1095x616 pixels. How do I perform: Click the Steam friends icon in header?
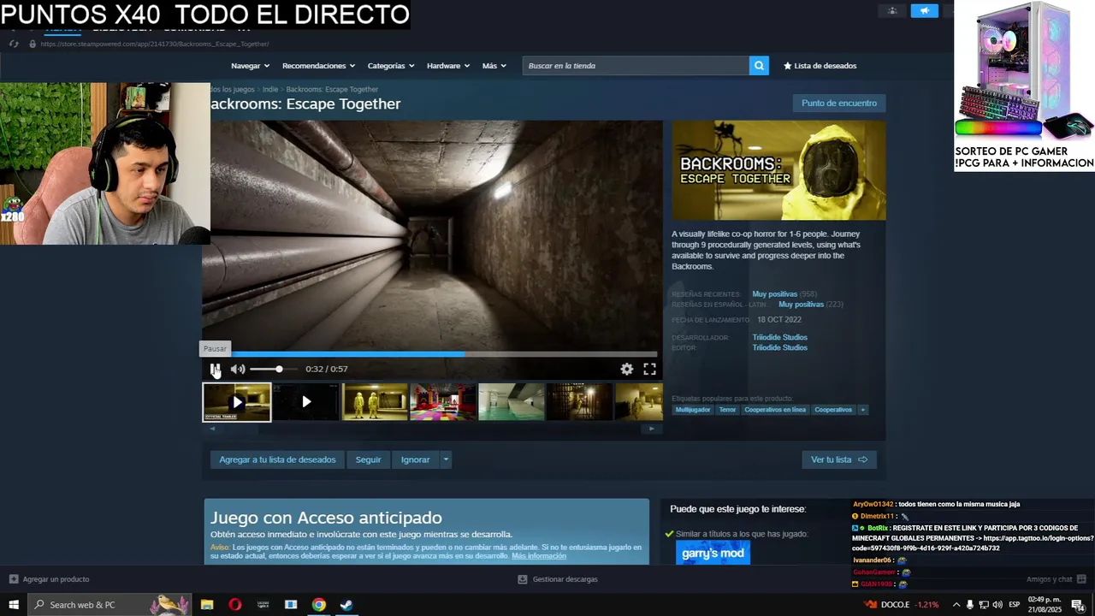pyautogui.click(x=892, y=10)
